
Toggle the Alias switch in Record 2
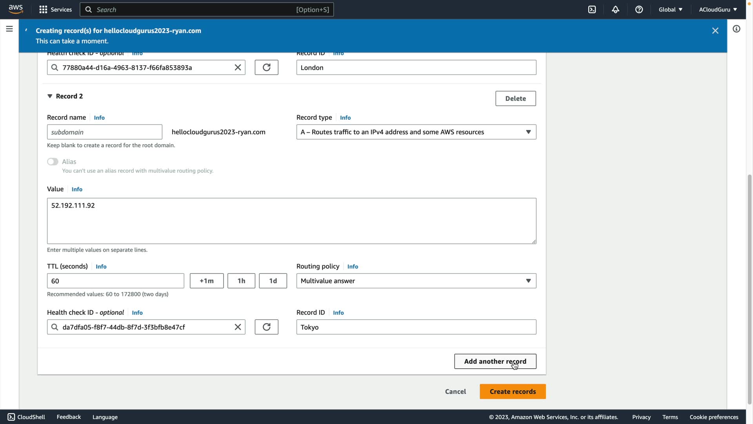[x=53, y=162]
